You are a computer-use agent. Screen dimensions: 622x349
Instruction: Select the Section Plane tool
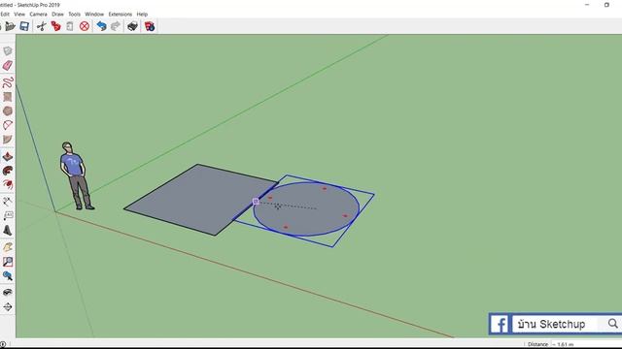[x=8, y=306]
